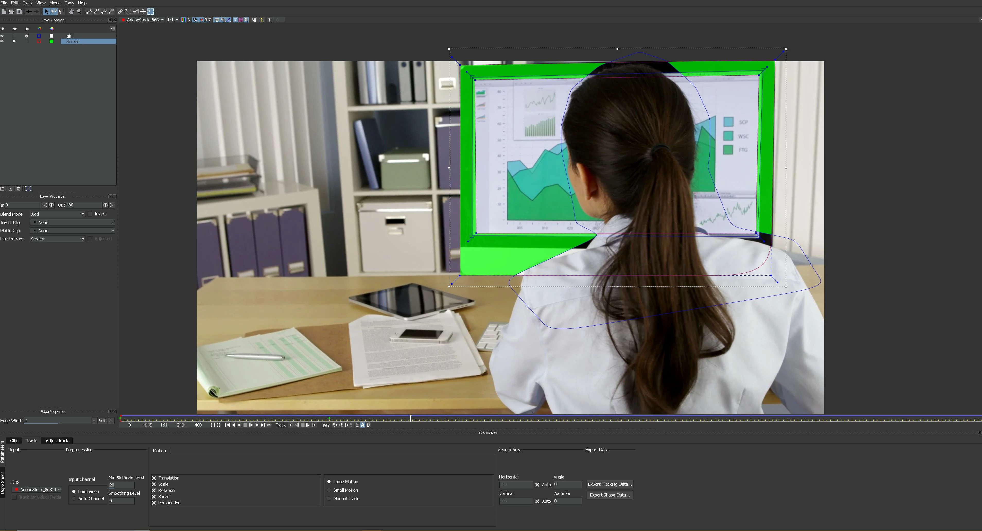
Task: Click the Link layers chain icon
Action: (x=120, y=11)
